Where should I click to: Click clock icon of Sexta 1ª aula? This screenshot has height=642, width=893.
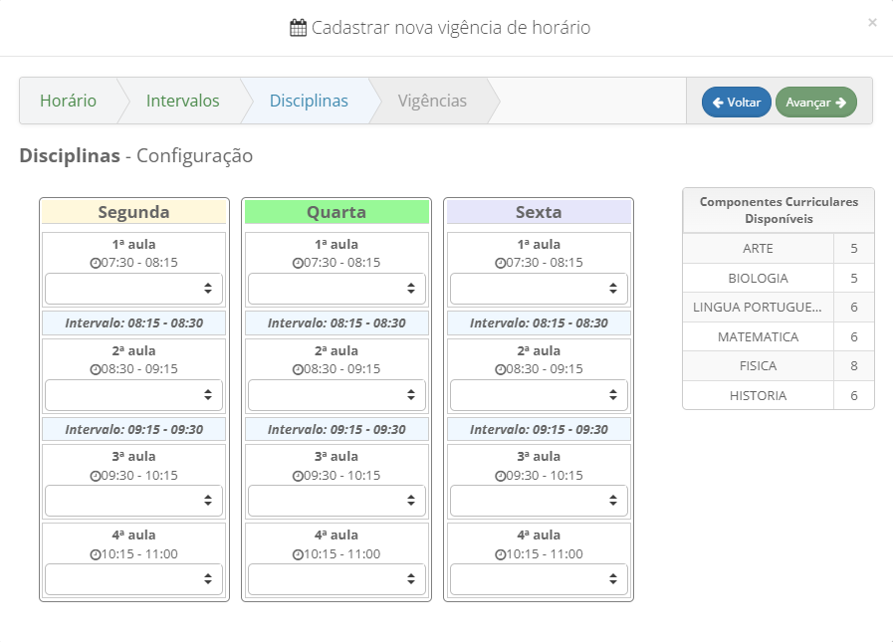coord(500,263)
